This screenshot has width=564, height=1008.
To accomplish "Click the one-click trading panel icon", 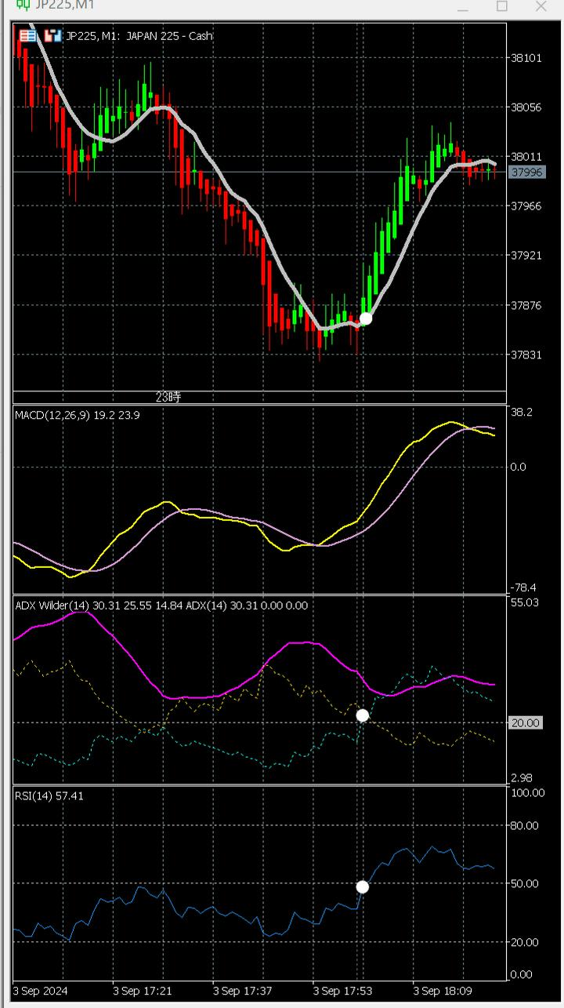I will tap(27, 35).
